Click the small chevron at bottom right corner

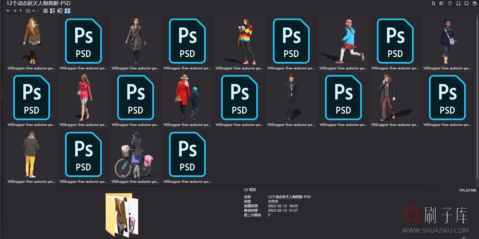coord(469,237)
